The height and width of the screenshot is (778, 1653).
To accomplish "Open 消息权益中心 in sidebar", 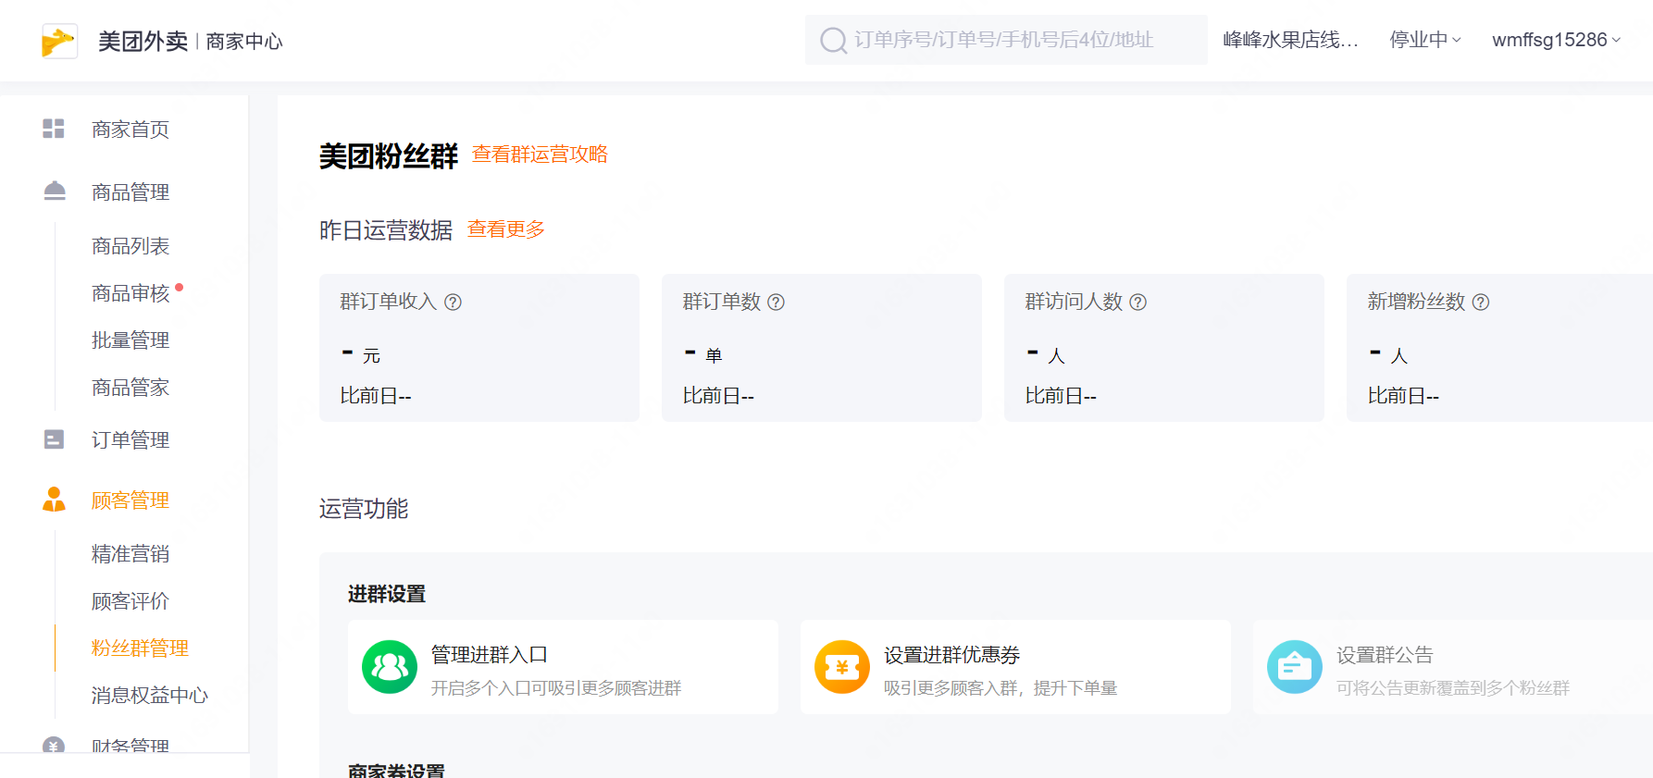I will tap(150, 696).
